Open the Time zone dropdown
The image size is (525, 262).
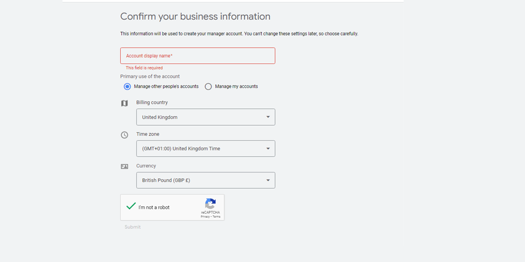pos(206,148)
